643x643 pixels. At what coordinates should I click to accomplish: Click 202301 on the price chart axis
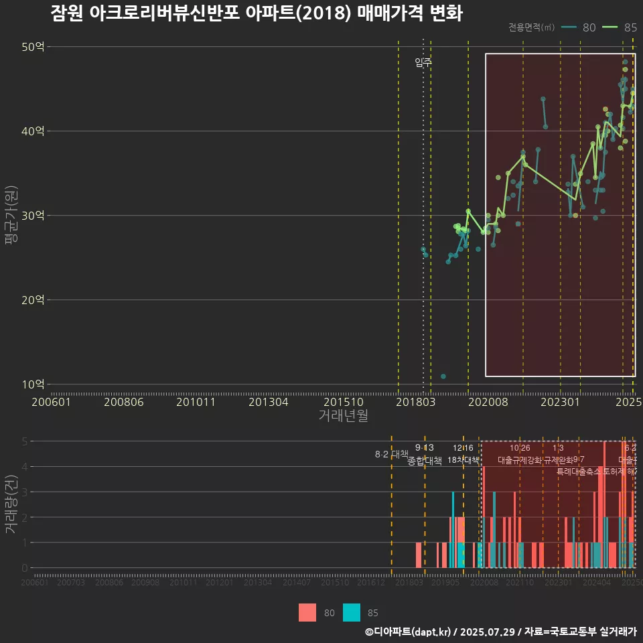pos(560,402)
